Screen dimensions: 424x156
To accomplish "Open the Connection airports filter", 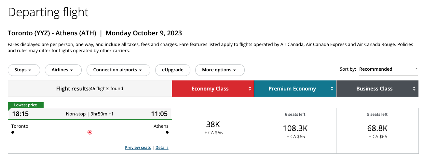I will pos(118,70).
